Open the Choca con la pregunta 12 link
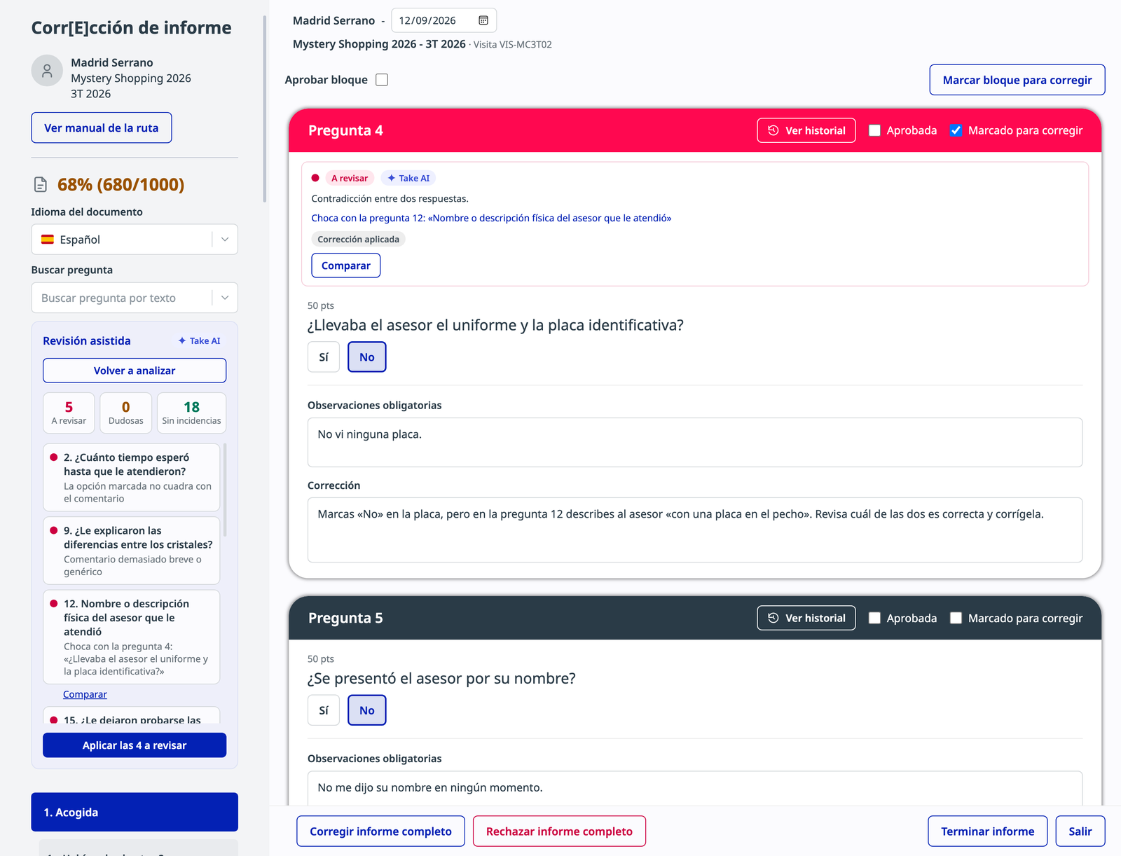This screenshot has width=1121, height=856. pos(491,218)
